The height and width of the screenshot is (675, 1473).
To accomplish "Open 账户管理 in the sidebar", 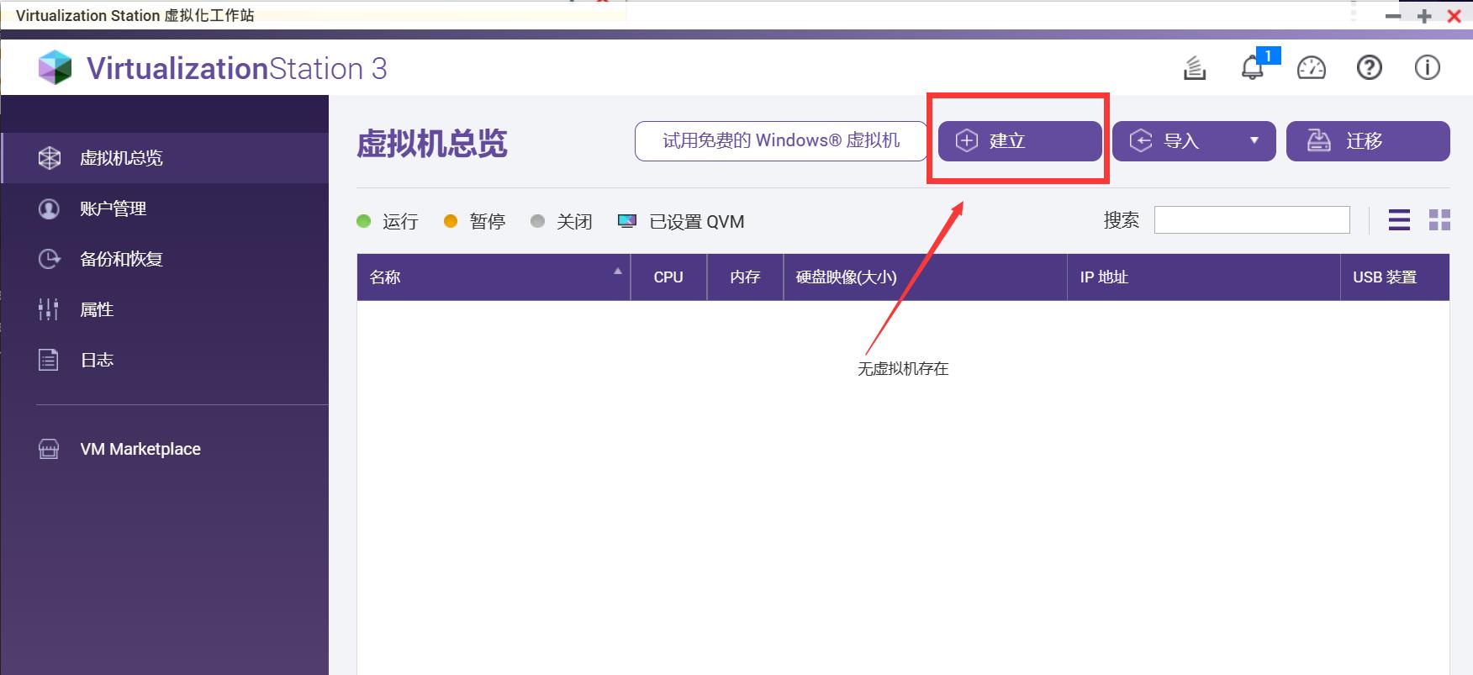I will click(x=113, y=208).
